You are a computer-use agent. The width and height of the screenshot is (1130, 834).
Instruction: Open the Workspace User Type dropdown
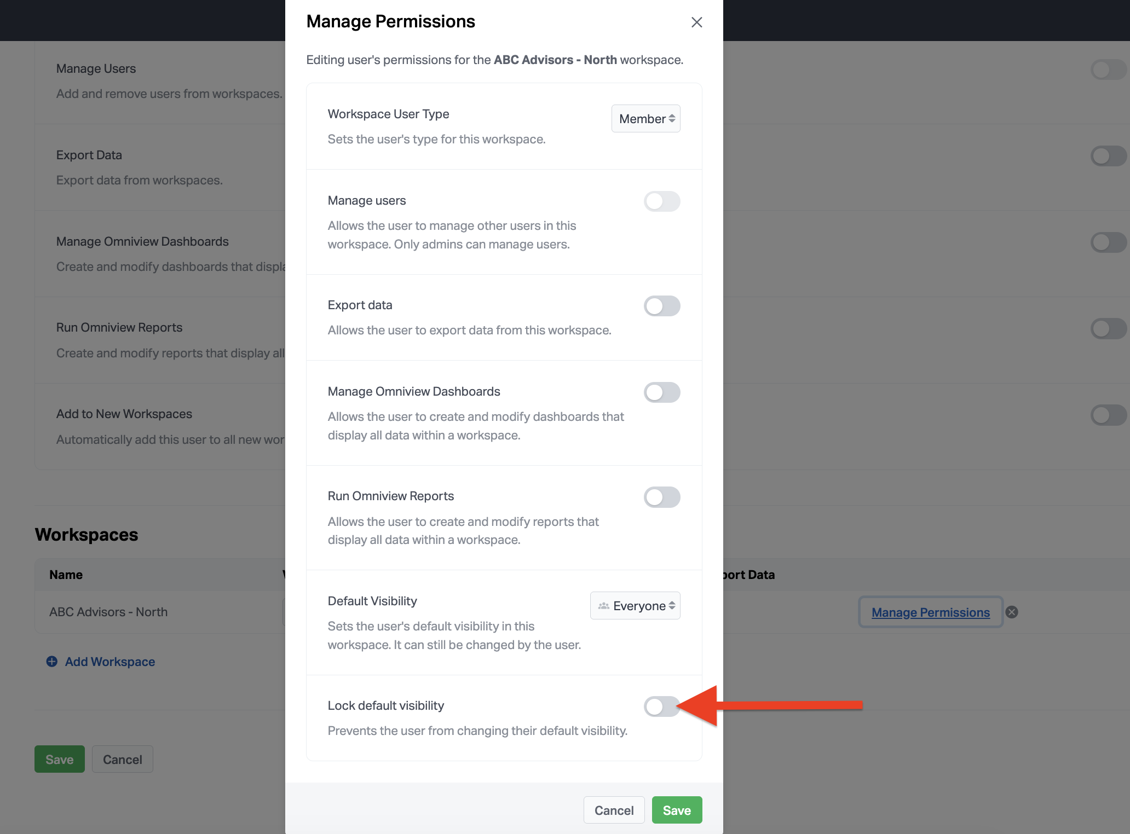pos(645,119)
